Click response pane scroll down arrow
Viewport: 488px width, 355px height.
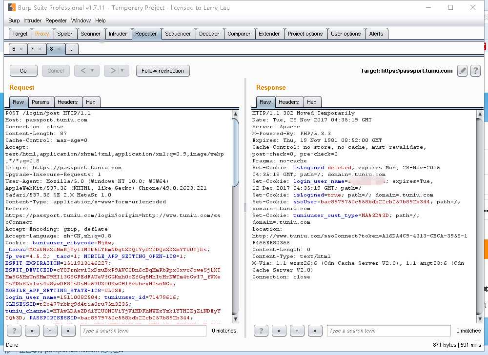pyautogui.click(x=480, y=319)
